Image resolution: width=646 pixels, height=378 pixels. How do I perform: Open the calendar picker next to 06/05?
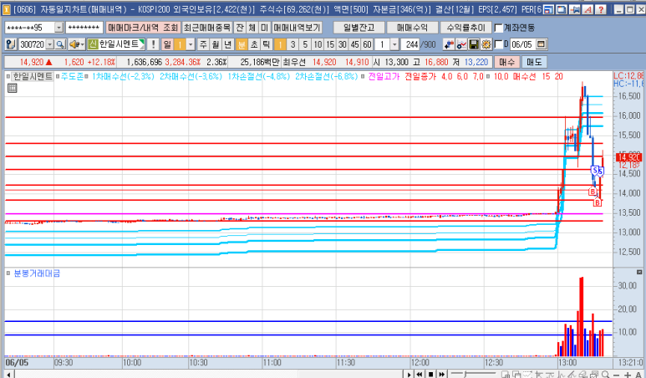coord(542,44)
